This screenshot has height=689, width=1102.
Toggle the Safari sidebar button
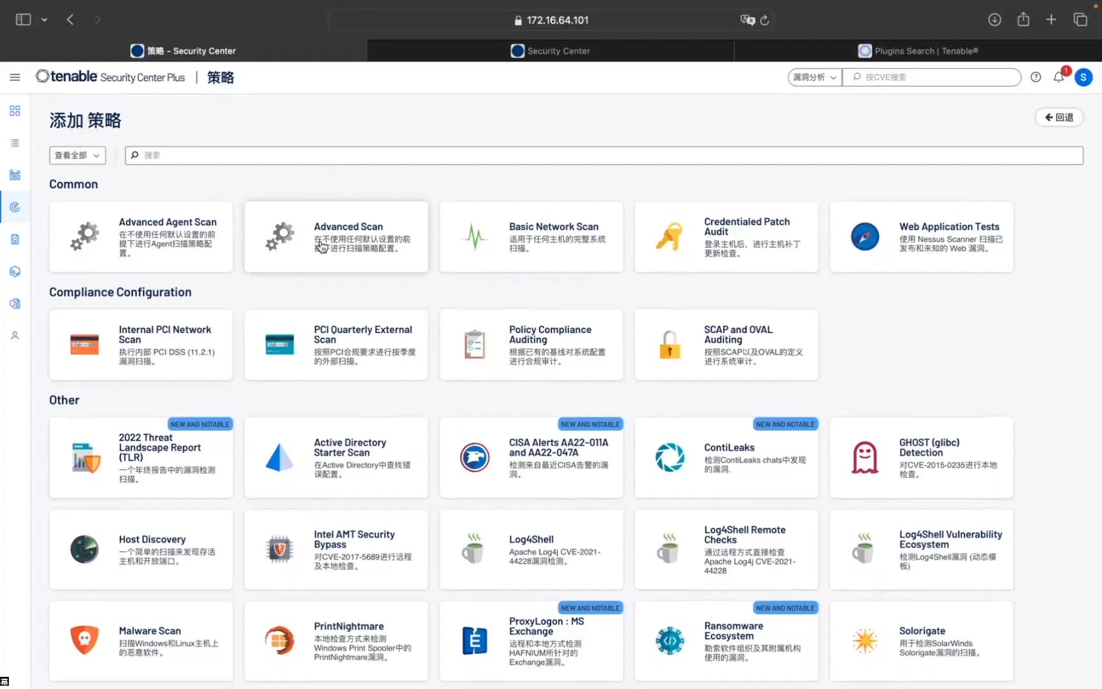pyautogui.click(x=23, y=20)
